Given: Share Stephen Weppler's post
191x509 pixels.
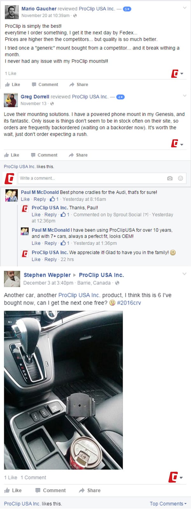Looking at the screenshot, I should click(x=90, y=490).
